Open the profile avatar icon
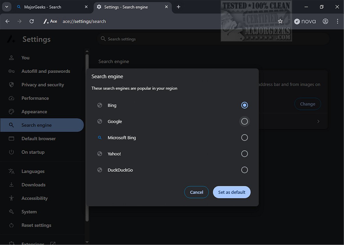Screen dimensions: 344x245 click(x=325, y=21)
